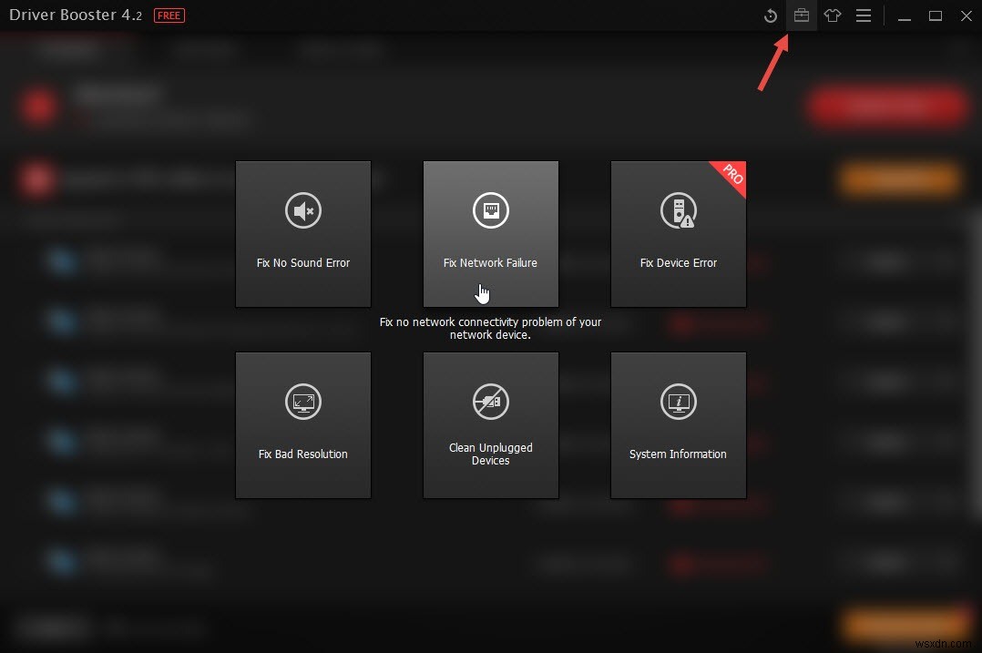Select the Fix Device Error warning icon
Viewport: 982px width, 653px height.
678,210
